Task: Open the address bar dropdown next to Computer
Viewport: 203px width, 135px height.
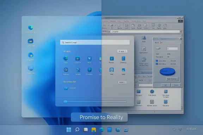Action: [180, 31]
